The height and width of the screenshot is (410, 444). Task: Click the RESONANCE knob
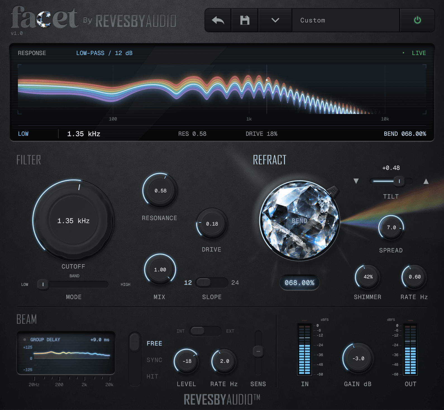160,190
